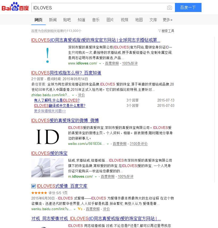Screen dimensions: 218x228
Task: Switch to the 新闻 tab
Action: point(53,20)
